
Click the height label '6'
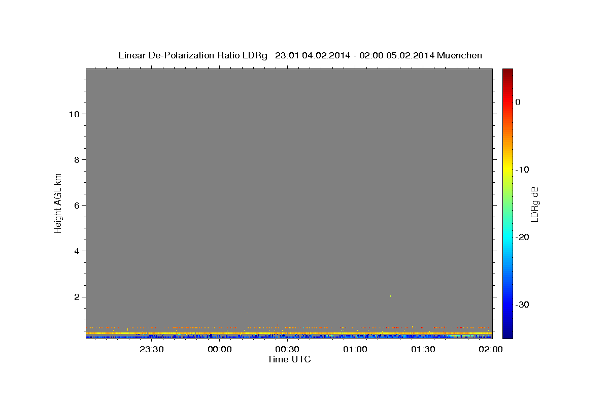coord(76,206)
